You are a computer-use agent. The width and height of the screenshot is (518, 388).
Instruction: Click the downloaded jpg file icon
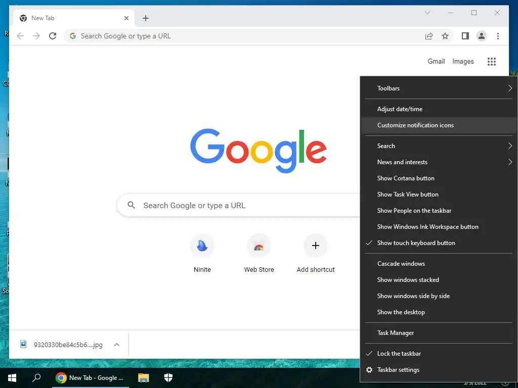click(x=23, y=344)
